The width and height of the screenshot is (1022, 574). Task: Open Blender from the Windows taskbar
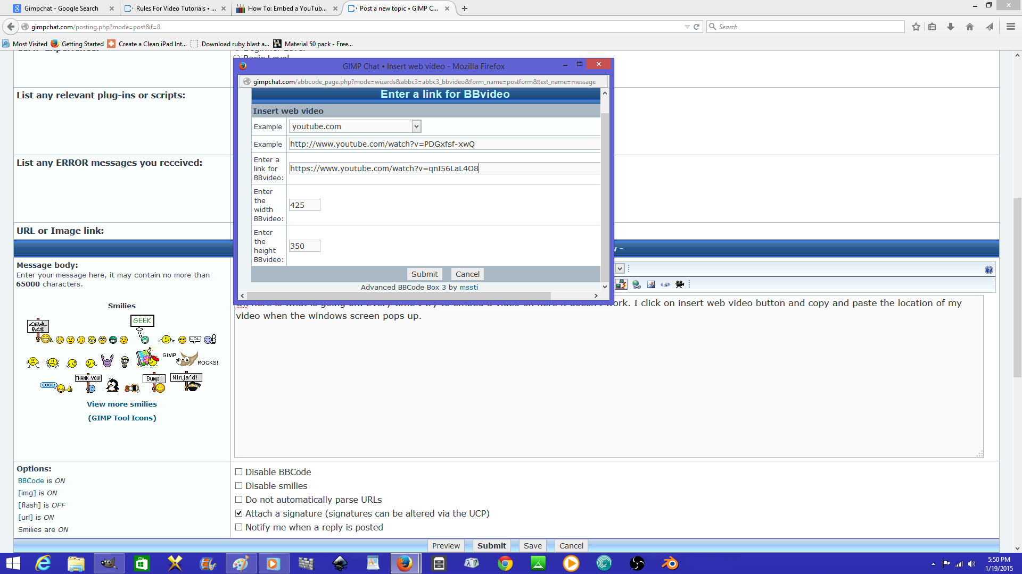coord(670,563)
